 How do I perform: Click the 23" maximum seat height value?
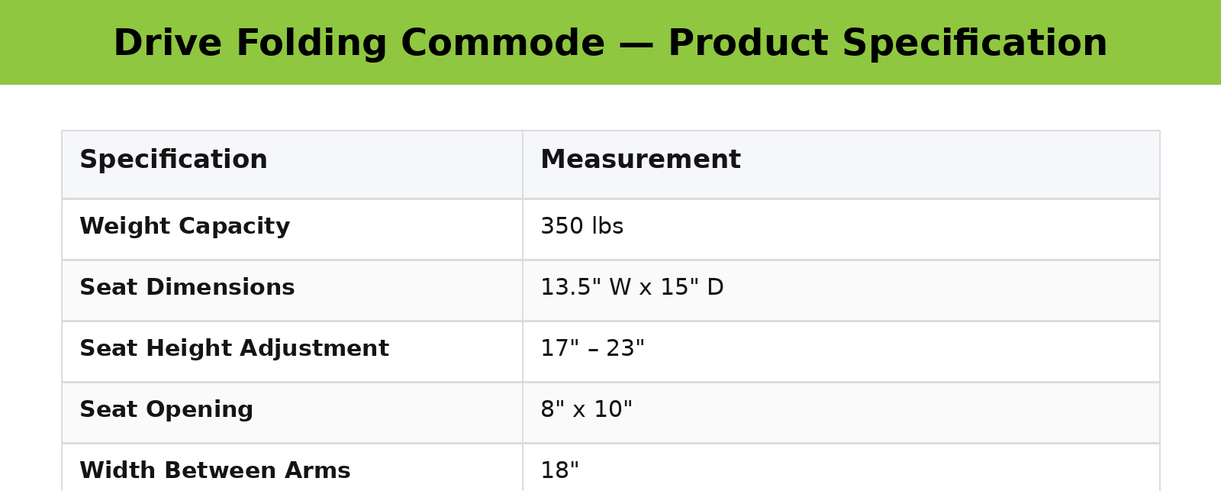pos(625,349)
